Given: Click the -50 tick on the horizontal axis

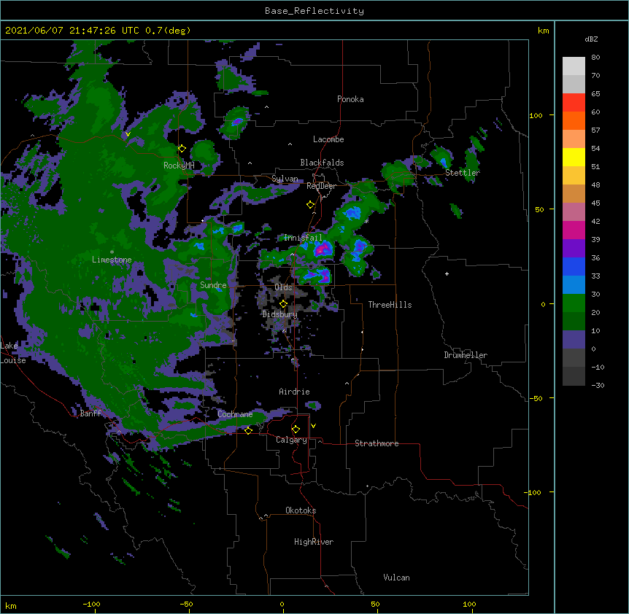Looking at the screenshot, I should pyautogui.click(x=186, y=605).
